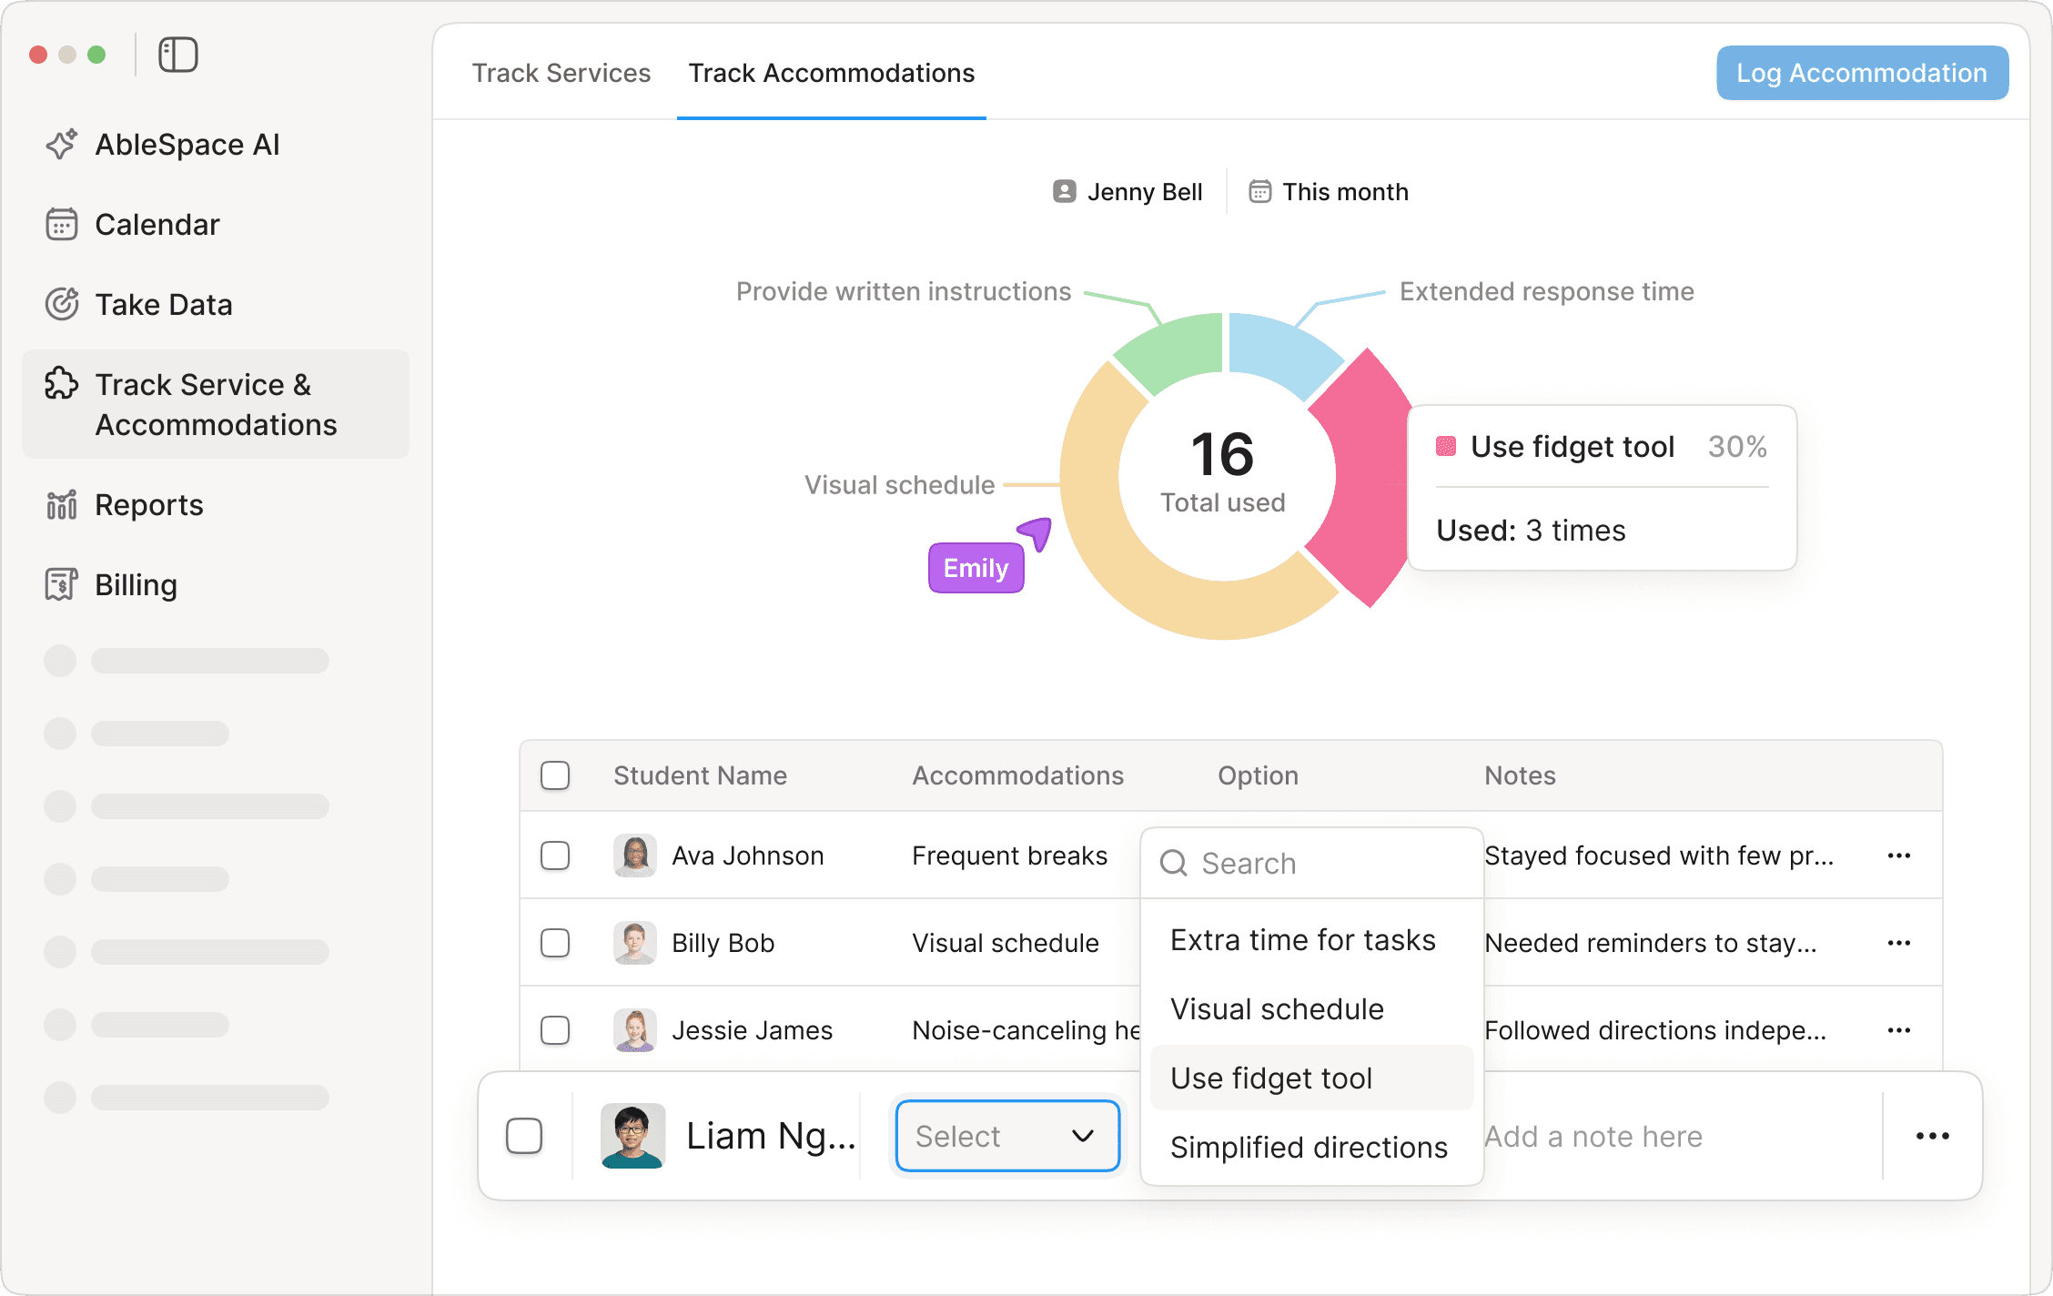Click the Jenny Bell provider filter

point(1128,191)
